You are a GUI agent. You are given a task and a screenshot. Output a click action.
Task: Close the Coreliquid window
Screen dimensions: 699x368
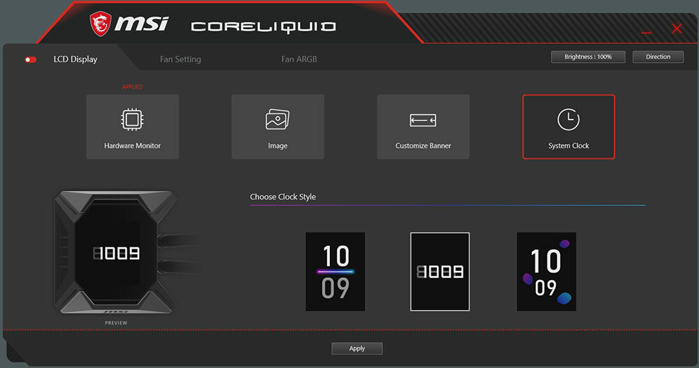point(677,29)
